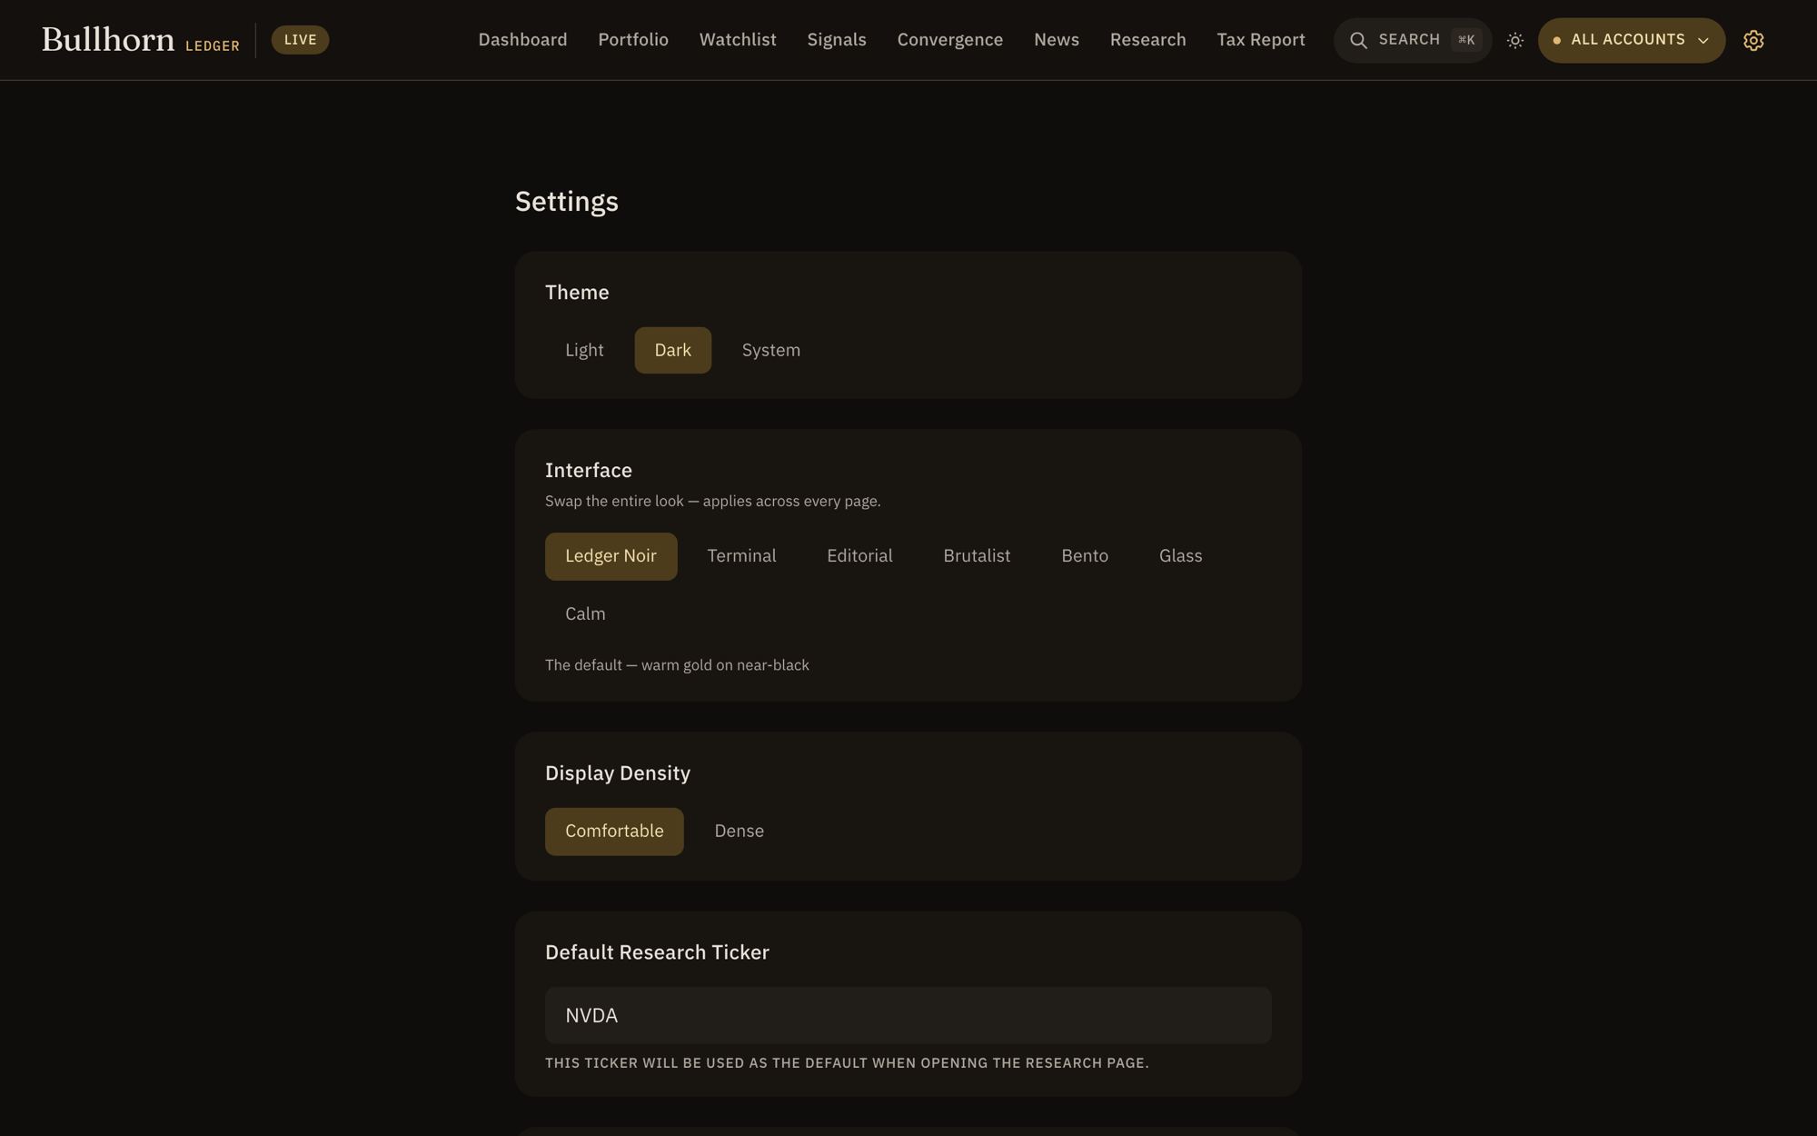Screen dimensions: 1817x1136
Task: Select the Ledger Noir interface
Action: [x=611, y=556]
